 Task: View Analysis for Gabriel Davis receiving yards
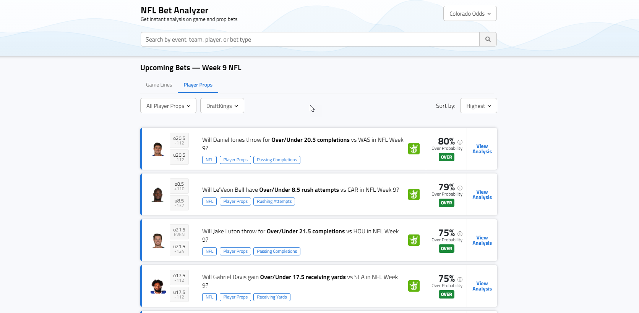pyautogui.click(x=482, y=286)
